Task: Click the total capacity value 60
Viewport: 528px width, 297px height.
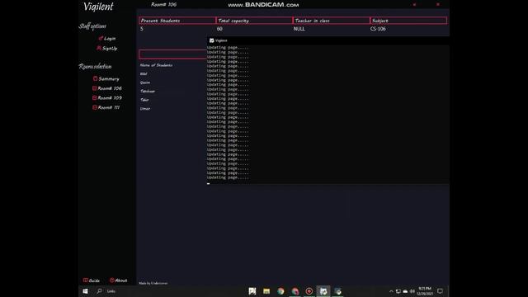Action: [219, 29]
